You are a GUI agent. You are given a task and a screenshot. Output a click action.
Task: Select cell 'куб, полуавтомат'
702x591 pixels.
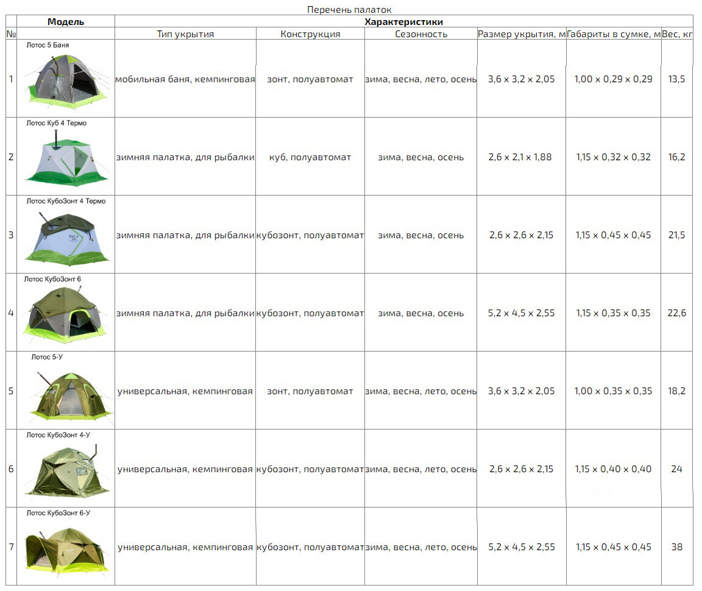point(310,157)
